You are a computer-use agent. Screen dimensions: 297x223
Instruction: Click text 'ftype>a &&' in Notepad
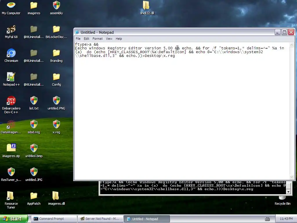(87, 44)
